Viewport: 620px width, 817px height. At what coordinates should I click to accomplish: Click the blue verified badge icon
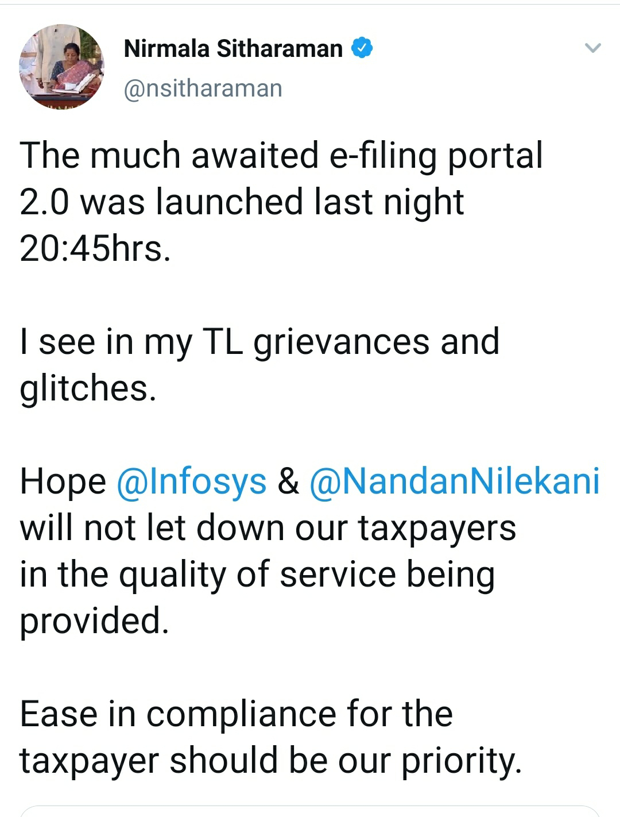click(362, 49)
